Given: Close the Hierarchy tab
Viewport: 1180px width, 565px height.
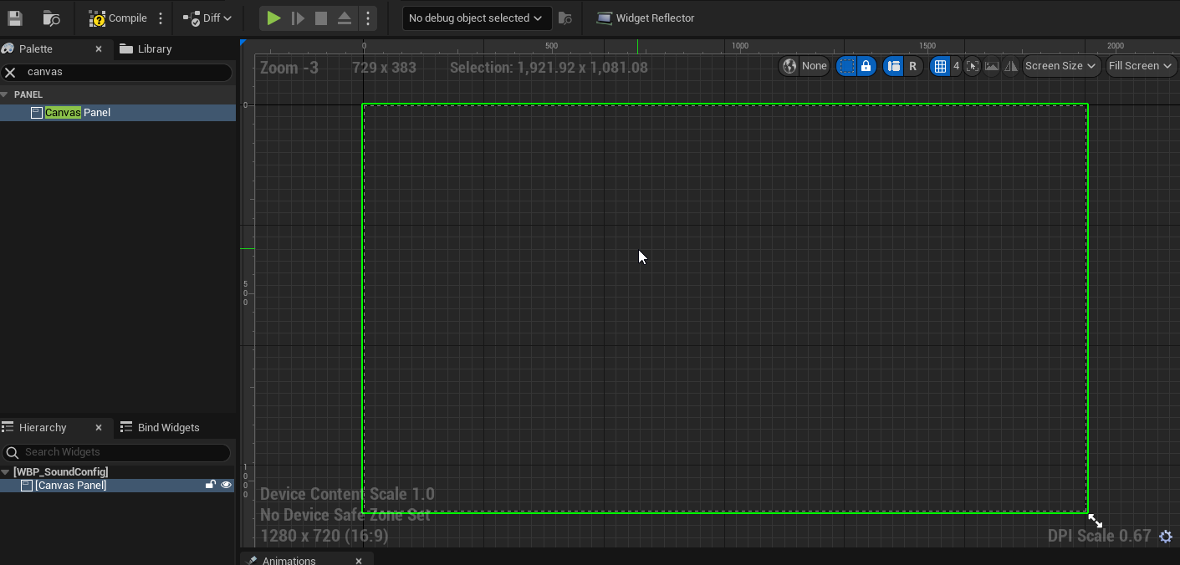Looking at the screenshot, I should coord(99,427).
